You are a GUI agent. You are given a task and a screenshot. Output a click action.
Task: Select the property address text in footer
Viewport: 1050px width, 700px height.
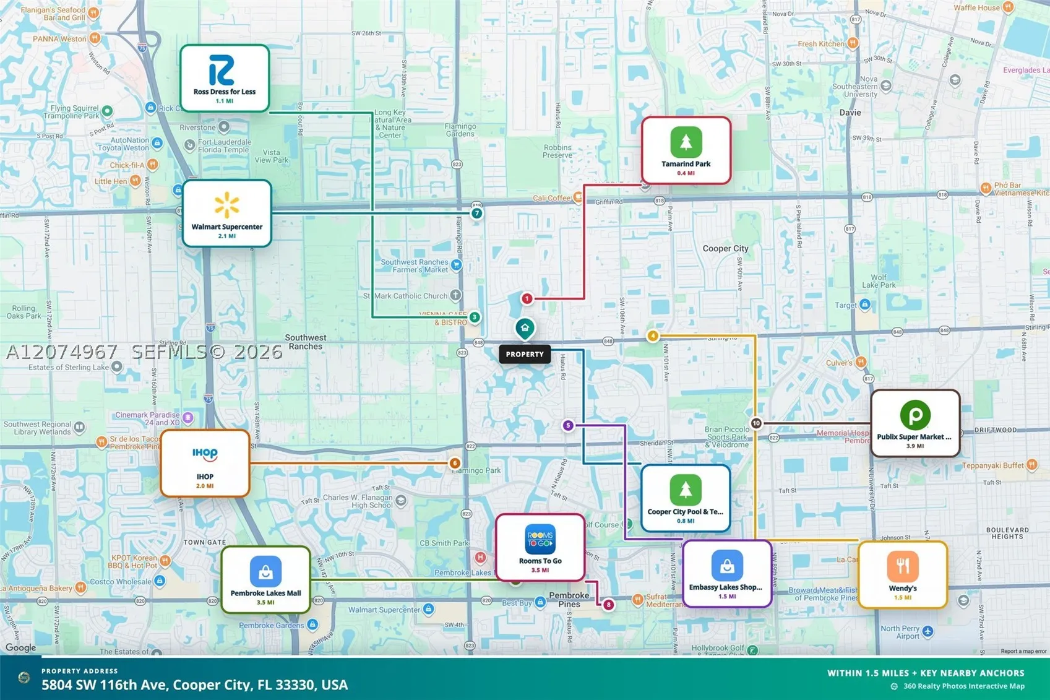tap(194, 685)
